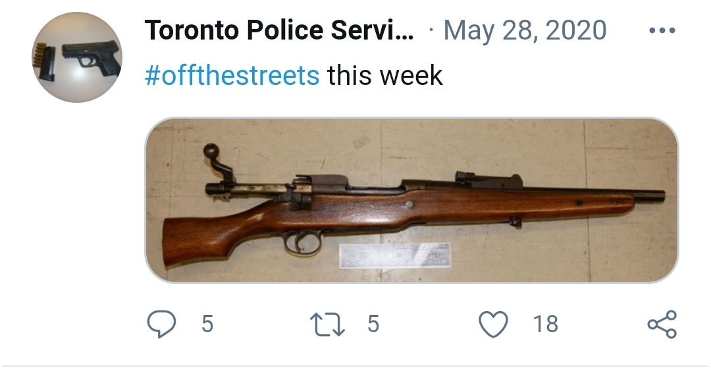Retweet this post using the arrows icon

[x=327, y=325]
